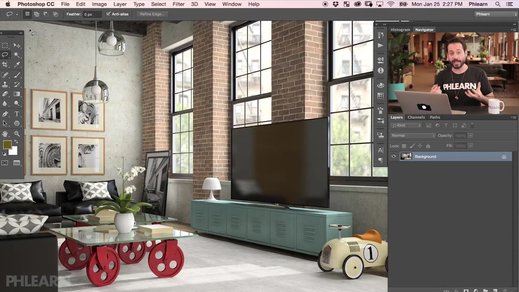Toggle the Anti-alias checkbox

pos(108,14)
